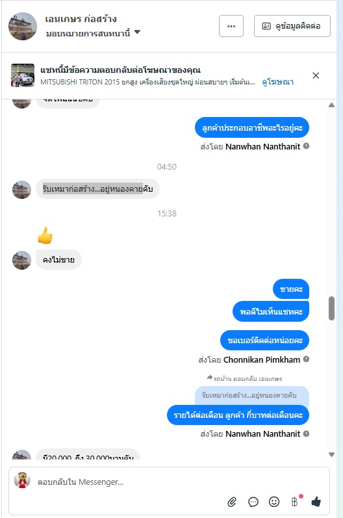343x518 pixels.
Task: Click the chat scrollbar thumb
Action: click(x=331, y=308)
